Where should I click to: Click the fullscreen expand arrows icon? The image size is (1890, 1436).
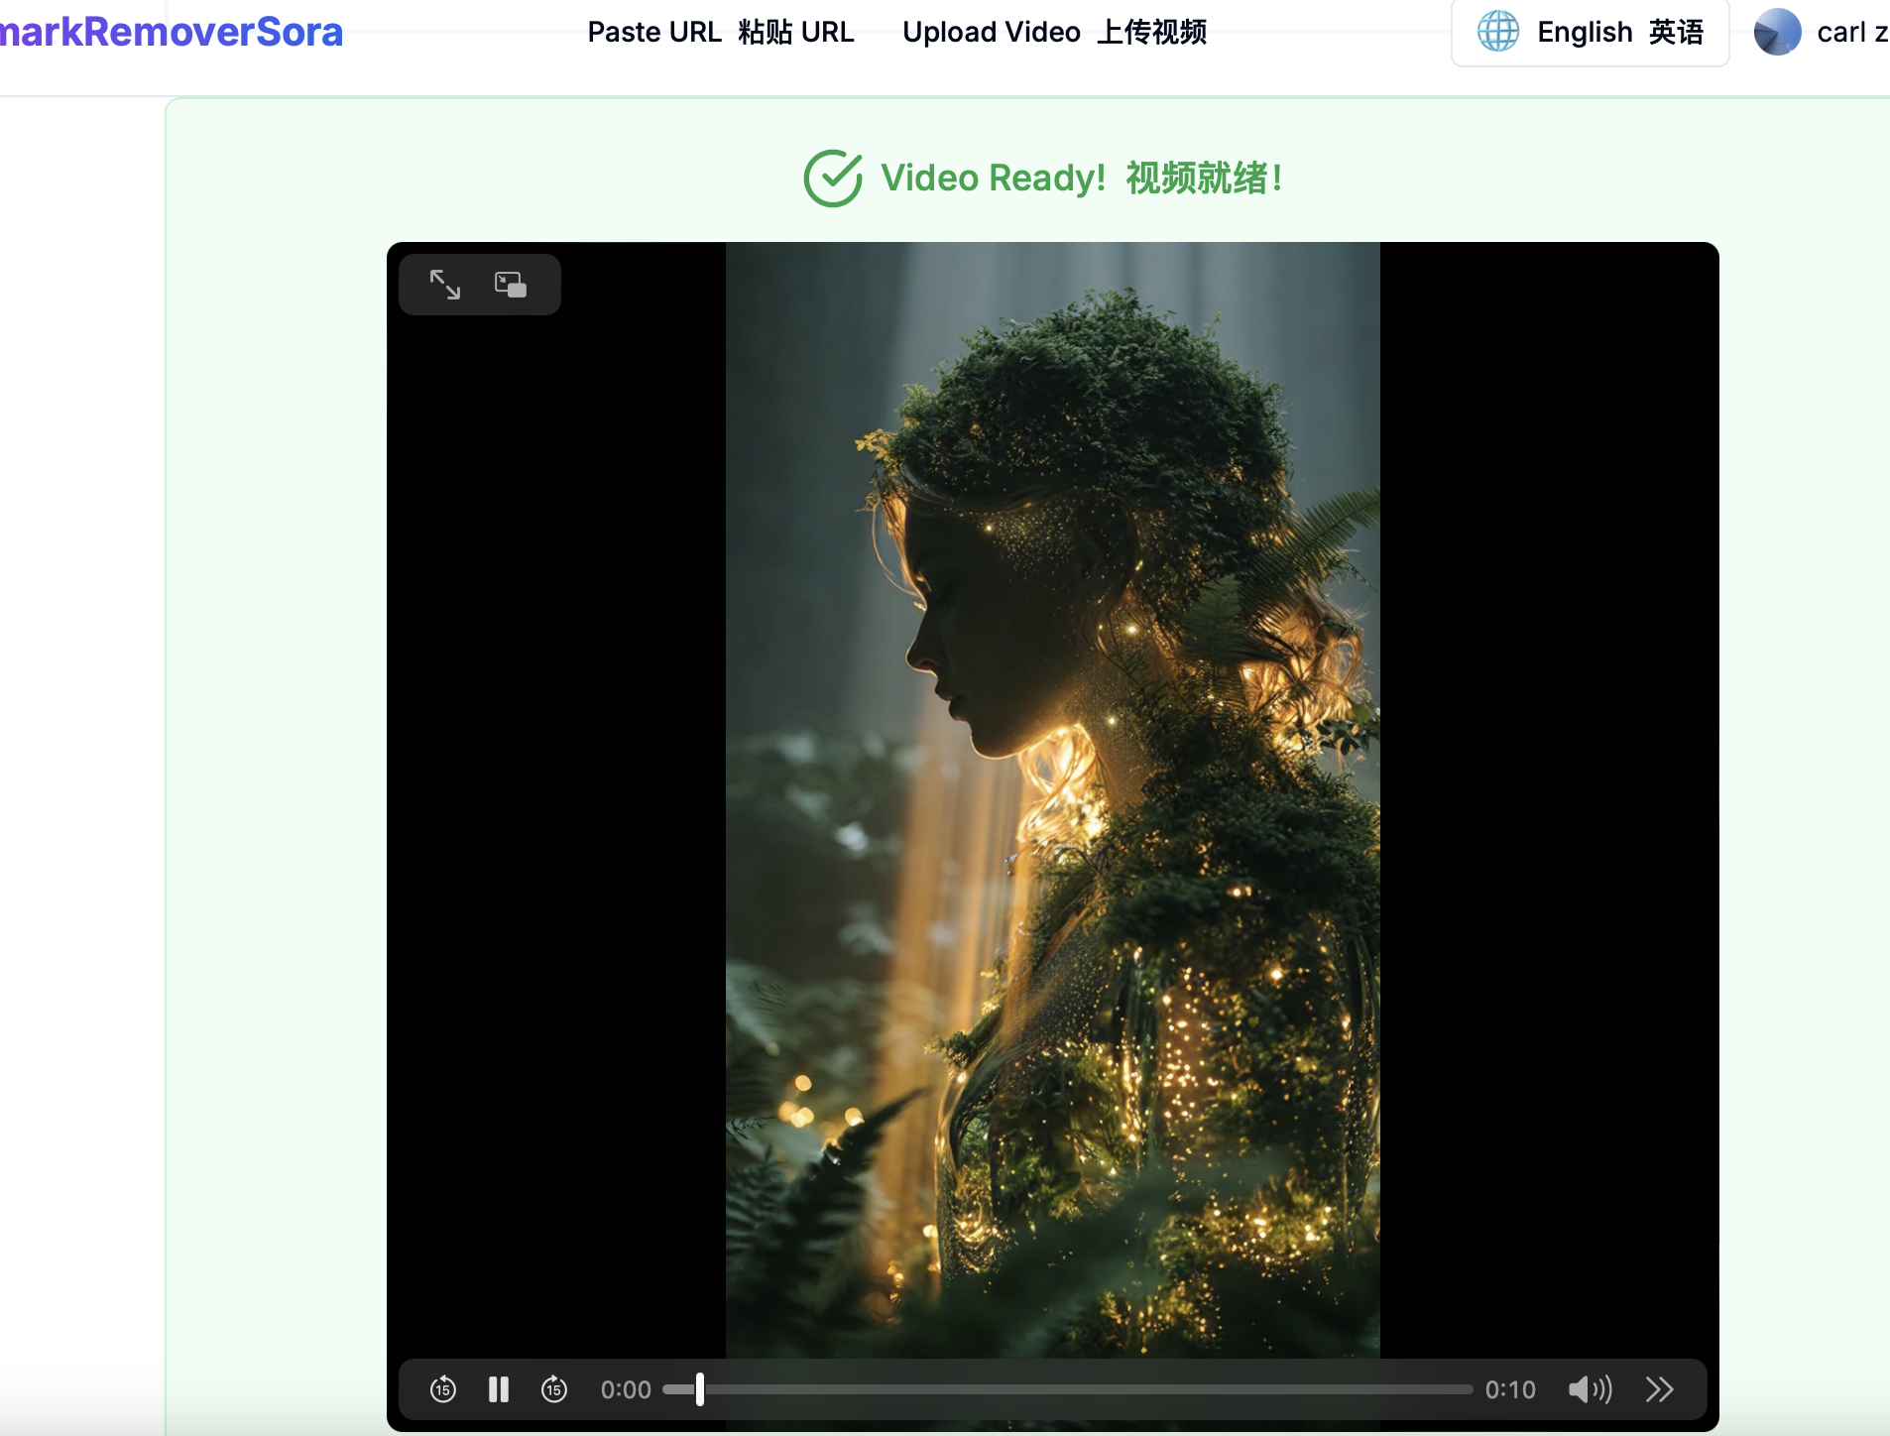click(445, 285)
